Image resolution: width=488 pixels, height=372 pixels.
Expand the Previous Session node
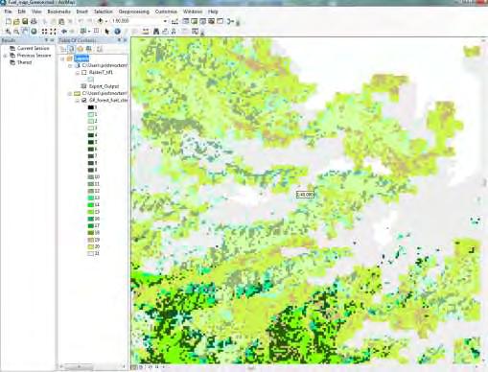(5, 56)
